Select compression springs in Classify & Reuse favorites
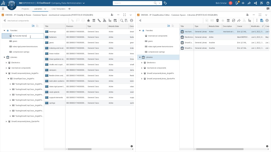This screenshot has width=271, height=152. tap(21, 52)
